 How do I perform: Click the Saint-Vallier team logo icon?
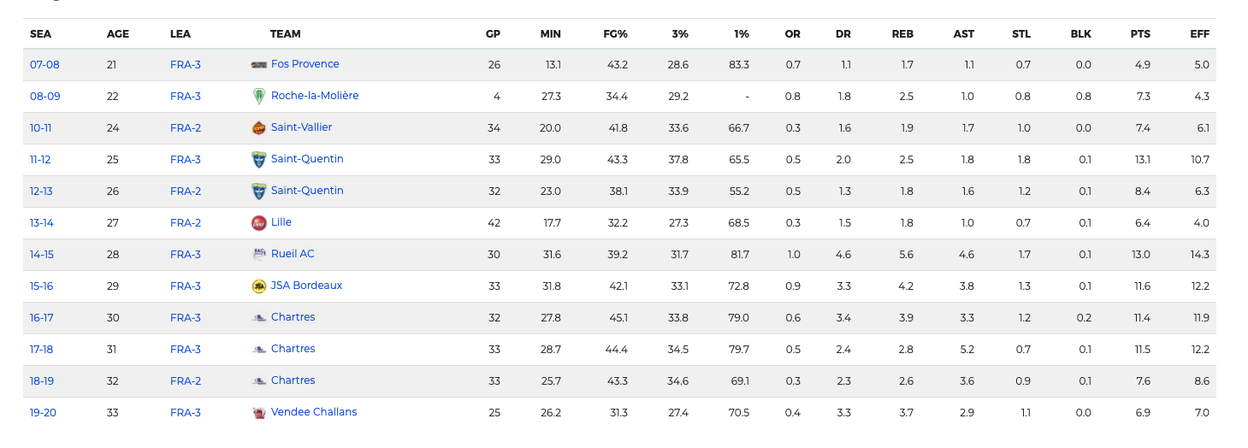click(x=258, y=128)
